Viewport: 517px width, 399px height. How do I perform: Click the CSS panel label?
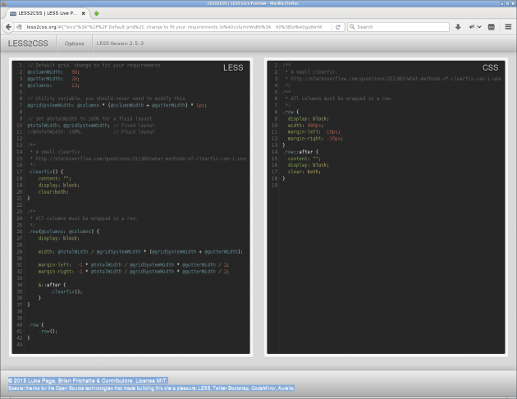[x=490, y=67]
